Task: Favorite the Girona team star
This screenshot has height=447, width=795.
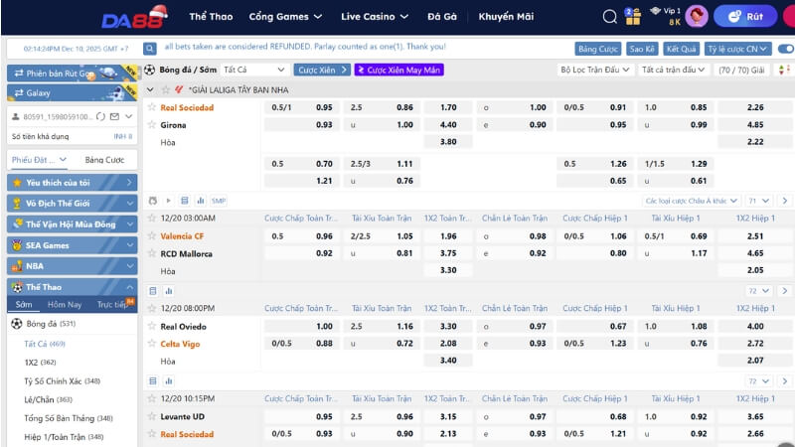Action: point(152,124)
